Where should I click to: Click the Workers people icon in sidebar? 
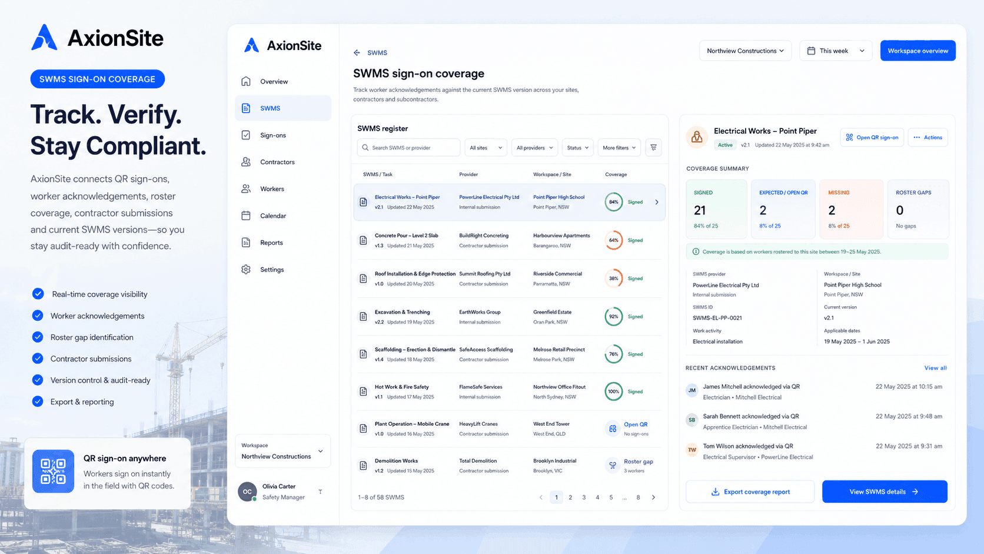coord(246,189)
